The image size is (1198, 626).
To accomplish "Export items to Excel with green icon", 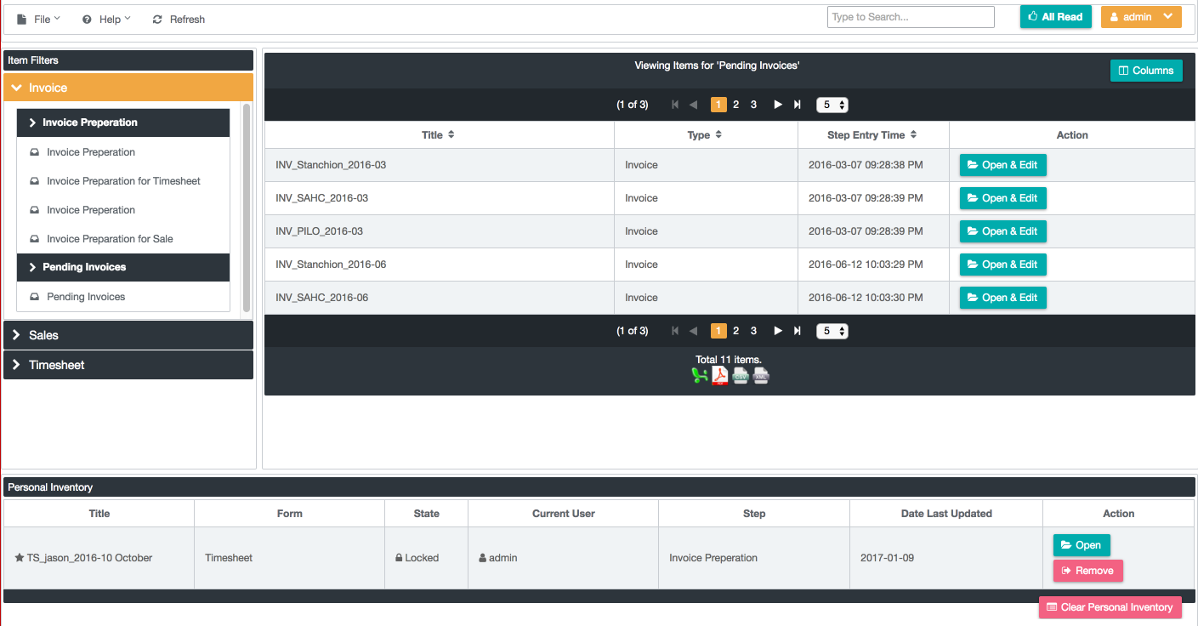I will tap(700, 375).
